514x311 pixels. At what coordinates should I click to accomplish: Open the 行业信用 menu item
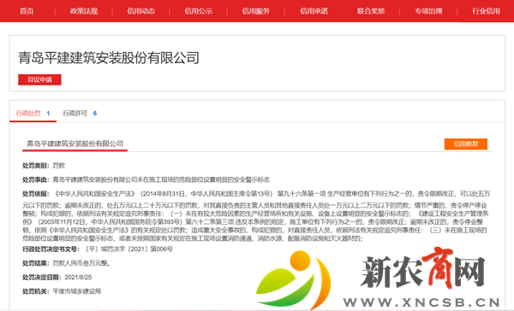pyautogui.click(x=486, y=11)
